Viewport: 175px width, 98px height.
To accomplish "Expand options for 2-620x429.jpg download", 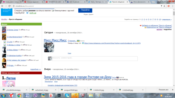I will pos(143,90).
